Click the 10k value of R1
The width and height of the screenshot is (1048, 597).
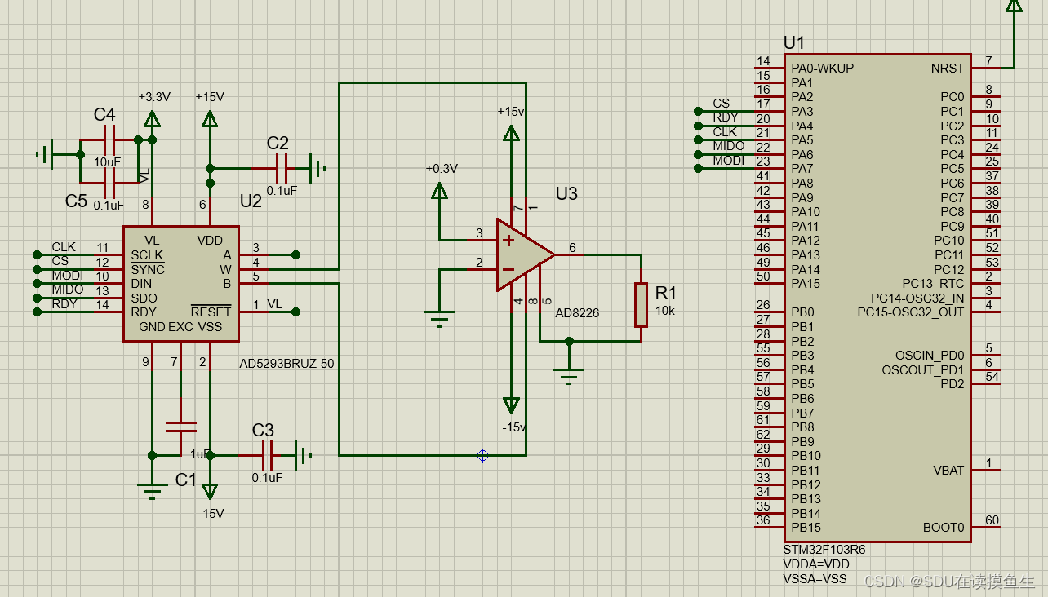(665, 311)
